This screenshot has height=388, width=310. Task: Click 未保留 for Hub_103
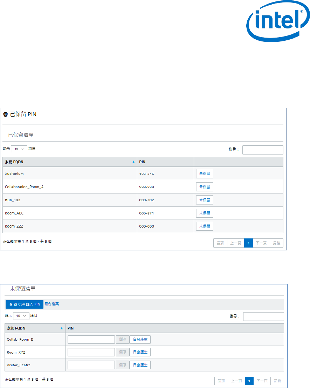pyautogui.click(x=205, y=200)
